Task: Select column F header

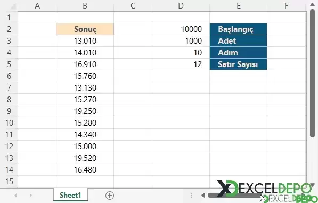Action: [287, 6]
